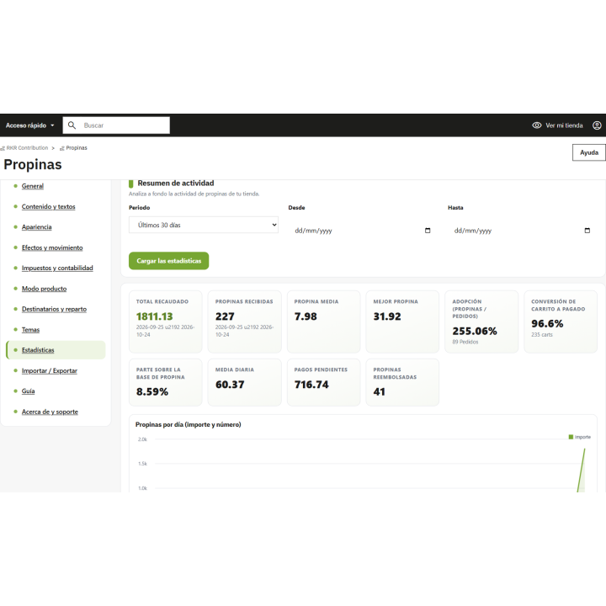Open Contenido y textos section
Screen dimensions: 606x606
[x=48, y=206]
